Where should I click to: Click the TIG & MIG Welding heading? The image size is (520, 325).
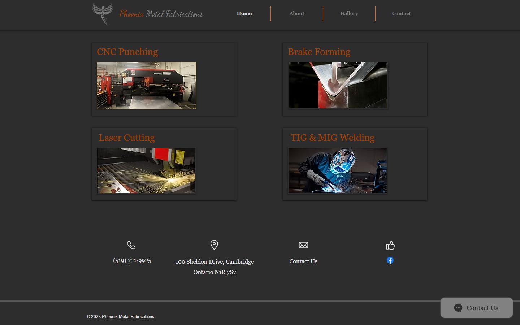(333, 138)
